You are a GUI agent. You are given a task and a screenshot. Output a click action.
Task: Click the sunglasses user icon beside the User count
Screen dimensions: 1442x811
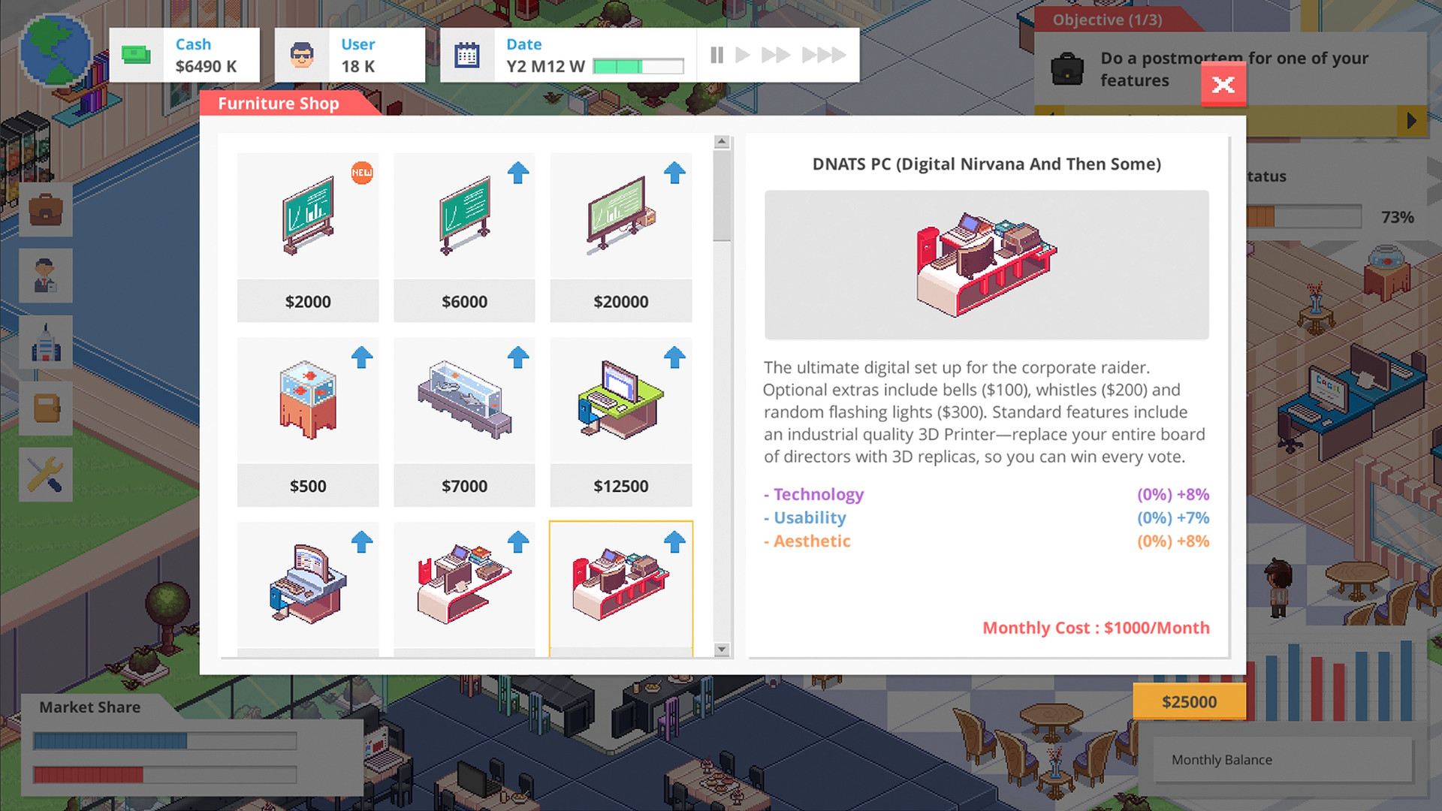coord(301,54)
